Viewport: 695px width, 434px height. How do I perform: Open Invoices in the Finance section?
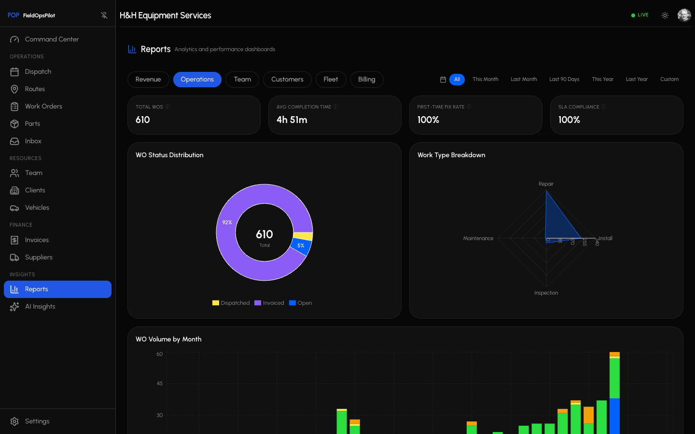[x=37, y=240]
